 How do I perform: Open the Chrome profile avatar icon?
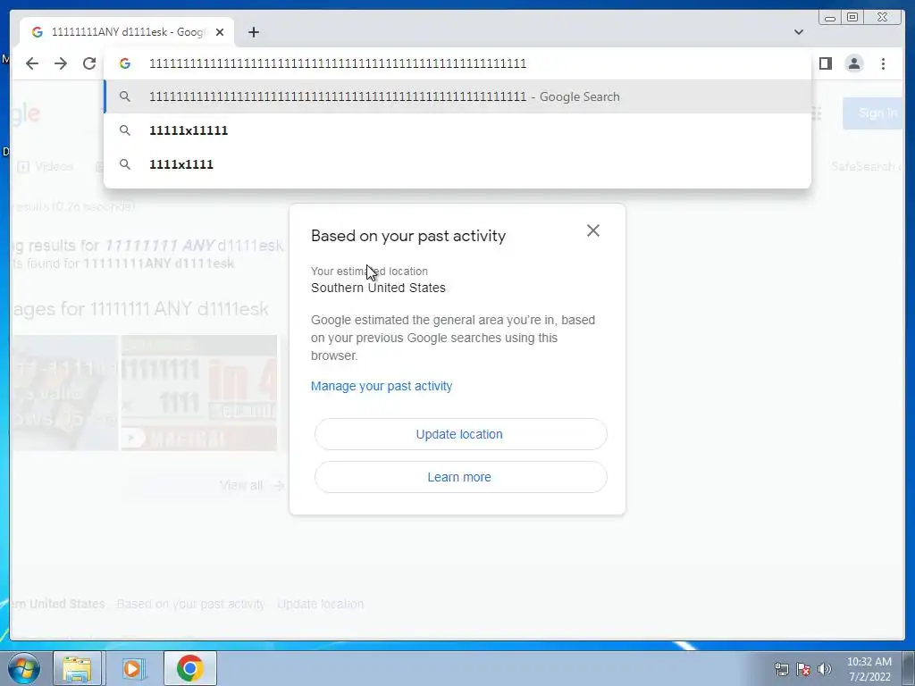(x=854, y=63)
